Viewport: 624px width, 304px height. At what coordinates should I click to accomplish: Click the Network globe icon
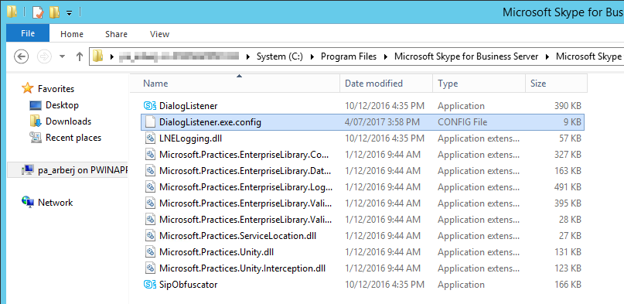click(28, 202)
